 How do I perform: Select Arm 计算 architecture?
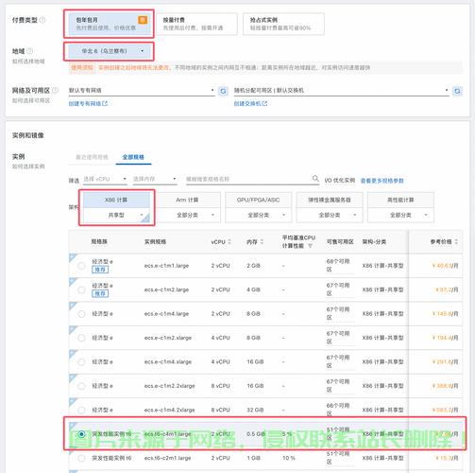187,200
